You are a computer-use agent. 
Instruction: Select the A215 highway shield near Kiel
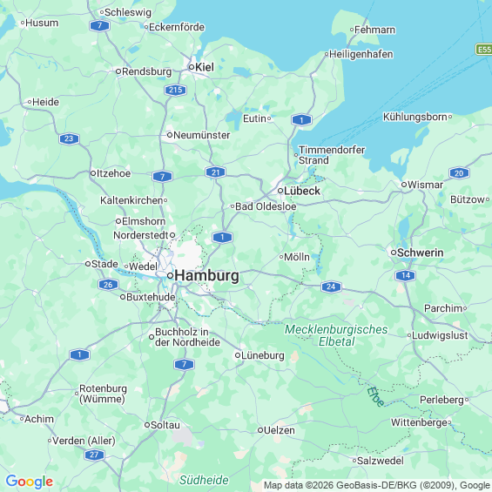[175, 91]
